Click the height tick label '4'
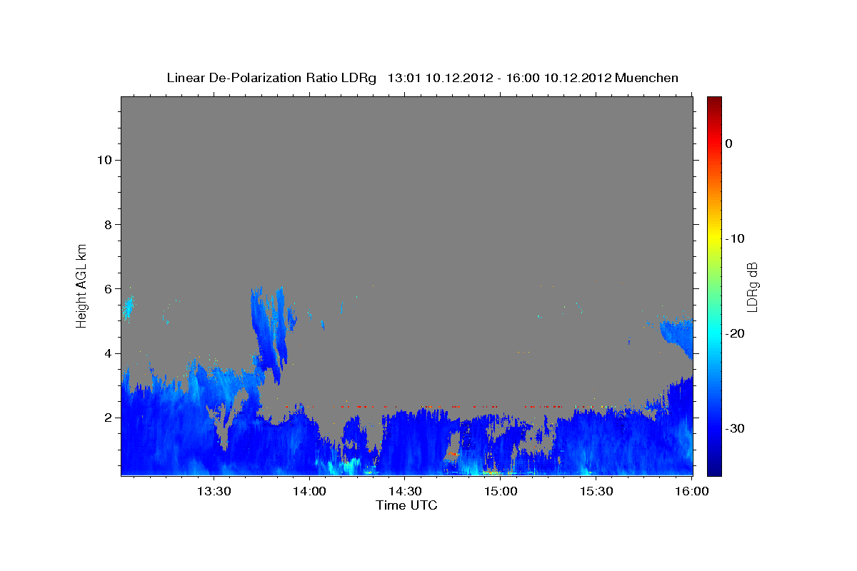Screen dimensions: 857x571 [x=108, y=353]
